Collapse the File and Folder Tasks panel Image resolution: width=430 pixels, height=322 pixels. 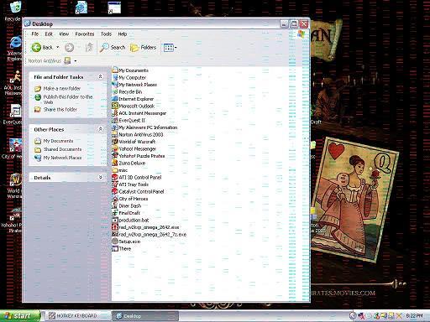(x=100, y=76)
